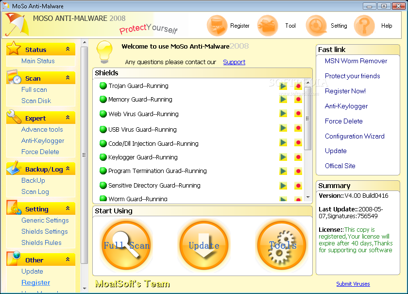The width and height of the screenshot is (408, 294).
Task: Open Generic Settings in sidebar
Action: pos(45,220)
